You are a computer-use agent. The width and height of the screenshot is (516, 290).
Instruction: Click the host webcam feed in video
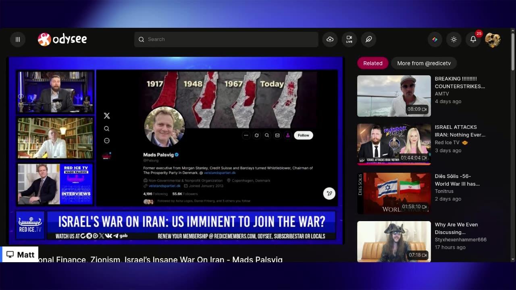click(55, 92)
